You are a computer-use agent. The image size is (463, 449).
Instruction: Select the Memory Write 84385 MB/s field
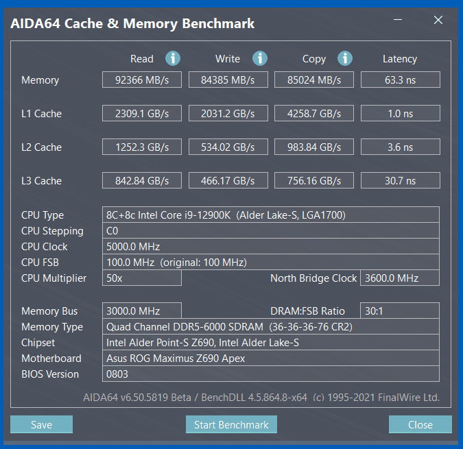(228, 80)
